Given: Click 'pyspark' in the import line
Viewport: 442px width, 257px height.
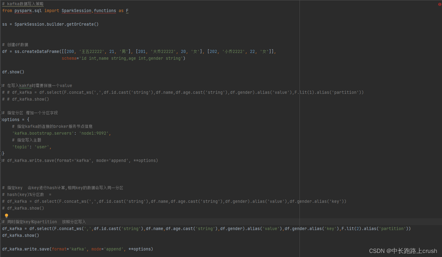Looking at the screenshot, I should coord(23,11).
